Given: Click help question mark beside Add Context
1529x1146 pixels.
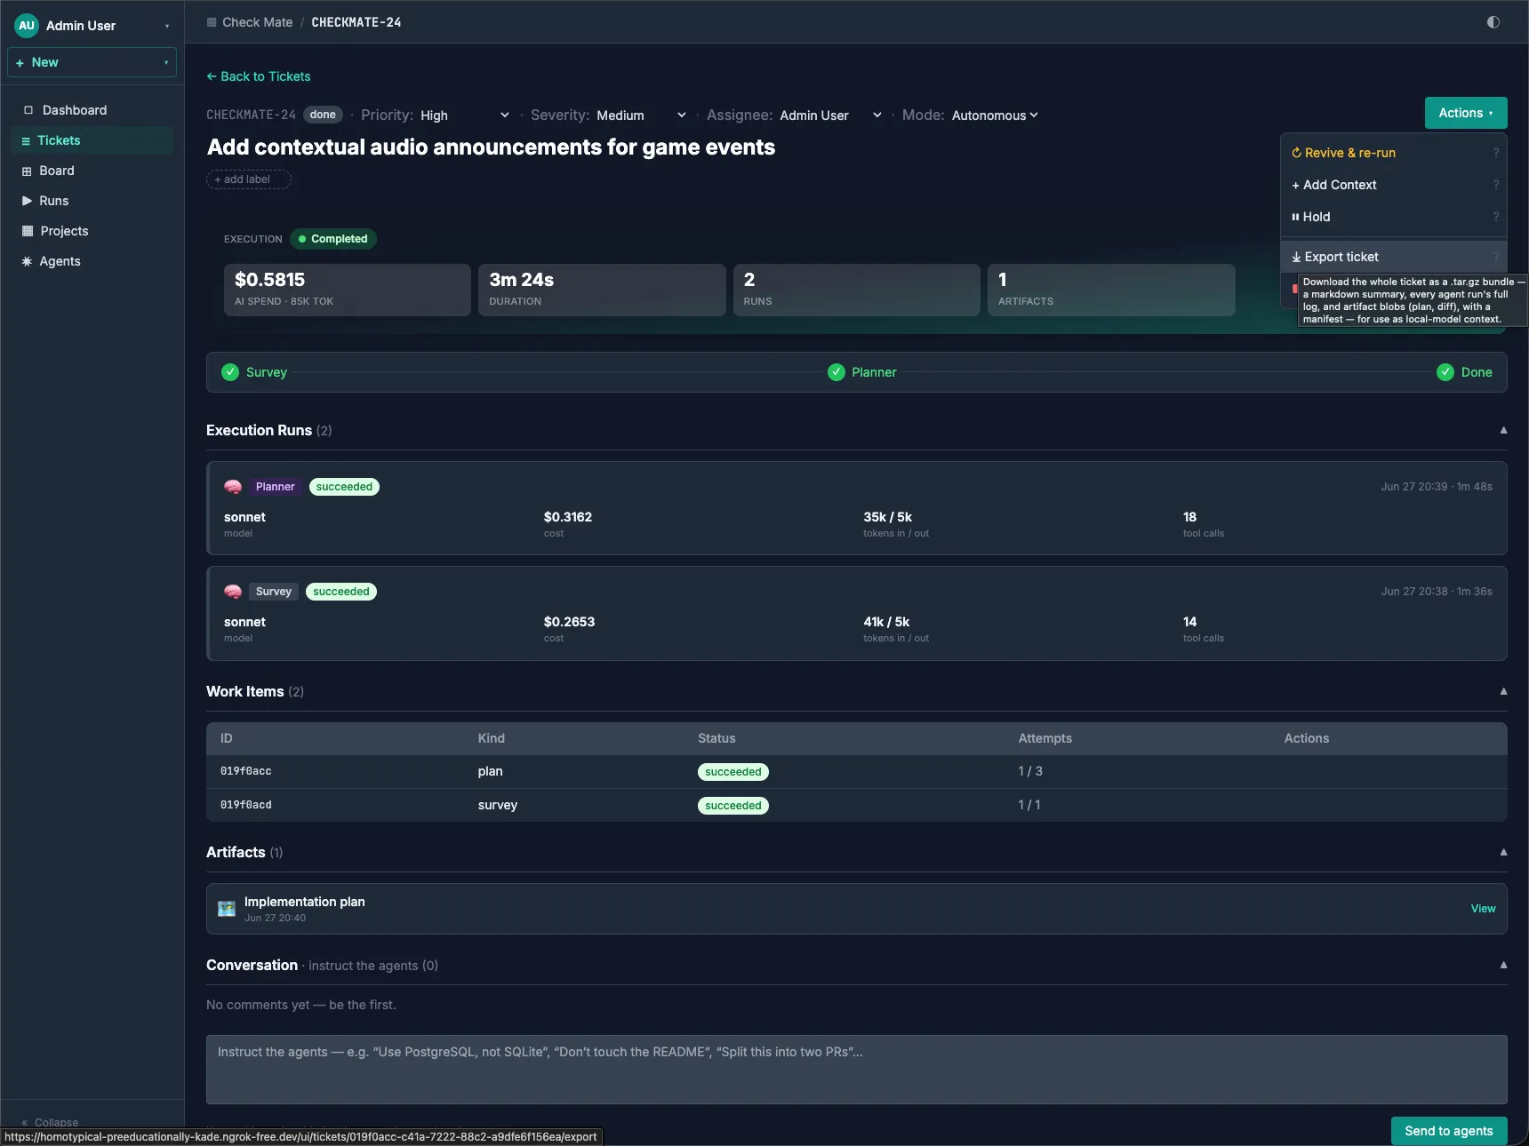Looking at the screenshot, I should tap(1496, 185).
